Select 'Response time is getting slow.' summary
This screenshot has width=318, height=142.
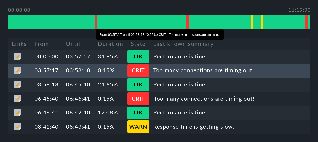(193, 127)
